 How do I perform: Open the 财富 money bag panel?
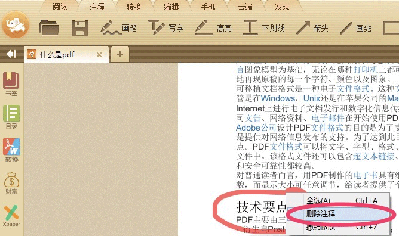coord(11,184)
